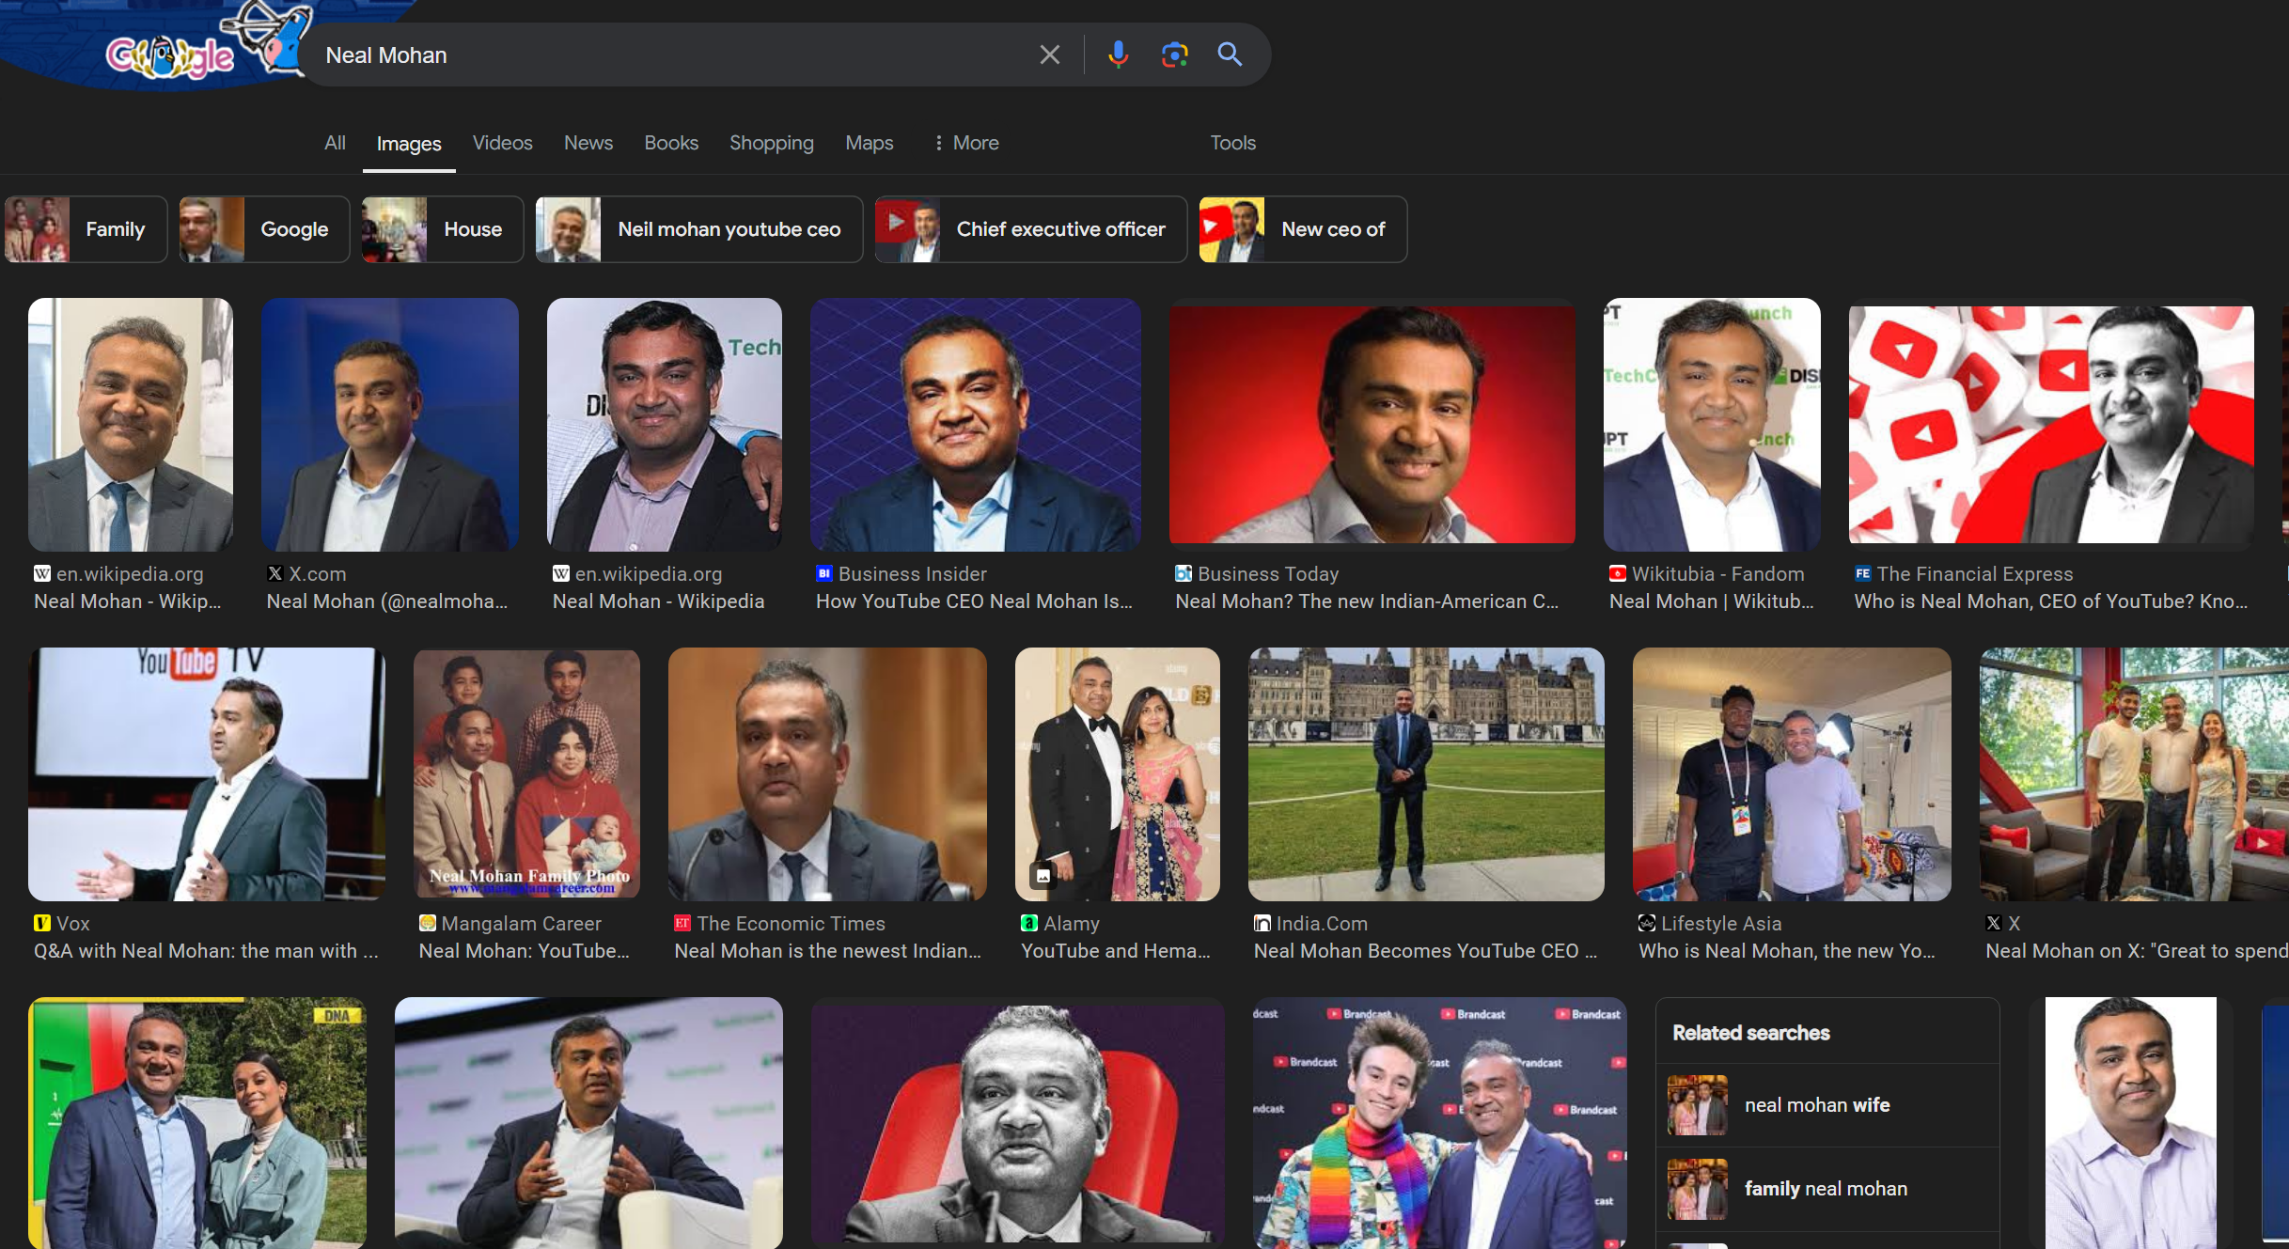Open the More search categories menu
The image size is (2289, 1249).
pyautogui.click(x=965, y=143)
